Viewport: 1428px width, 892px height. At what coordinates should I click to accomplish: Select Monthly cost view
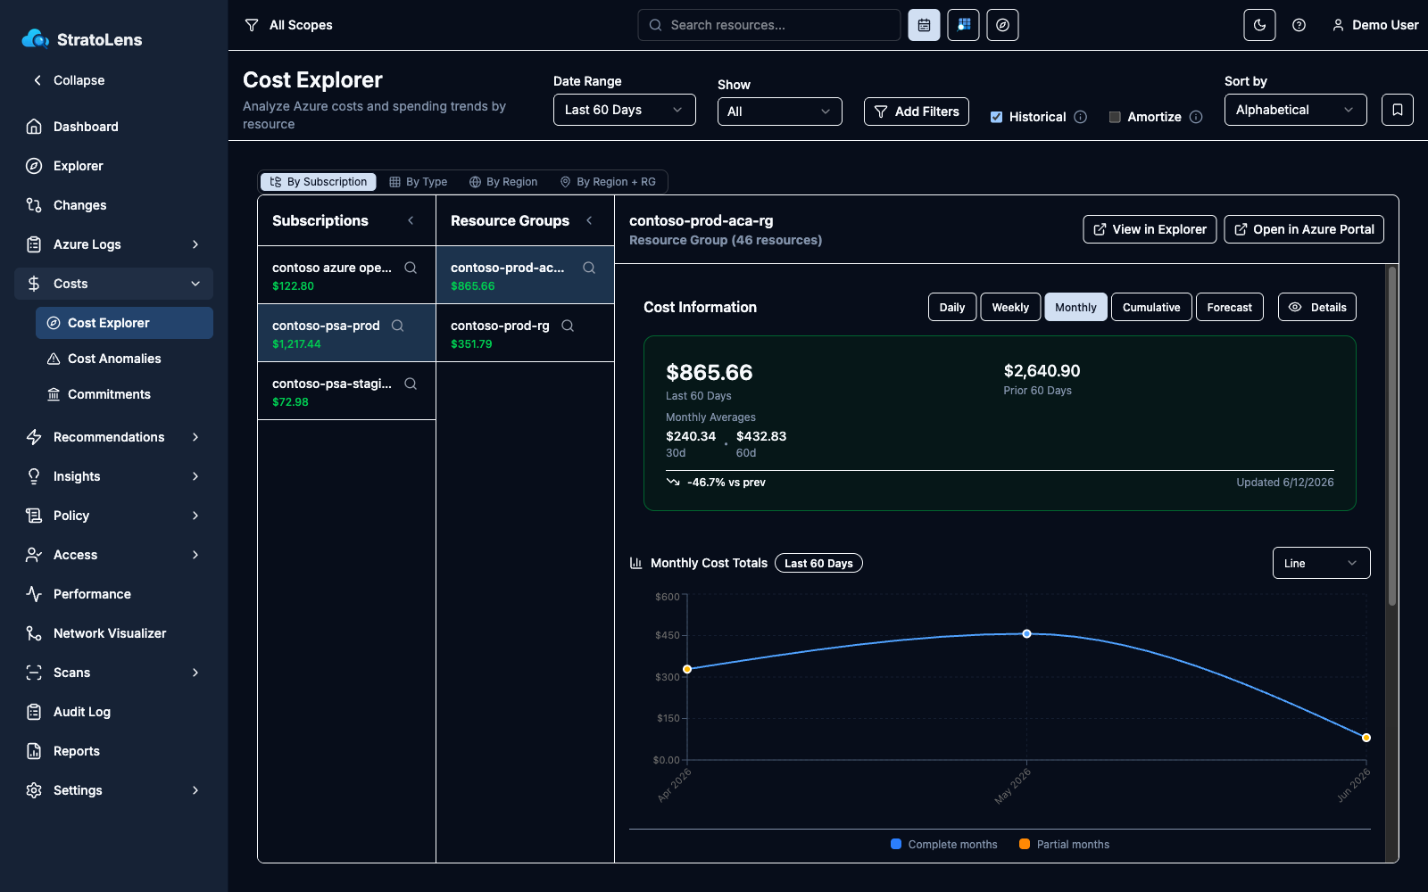1075,307
